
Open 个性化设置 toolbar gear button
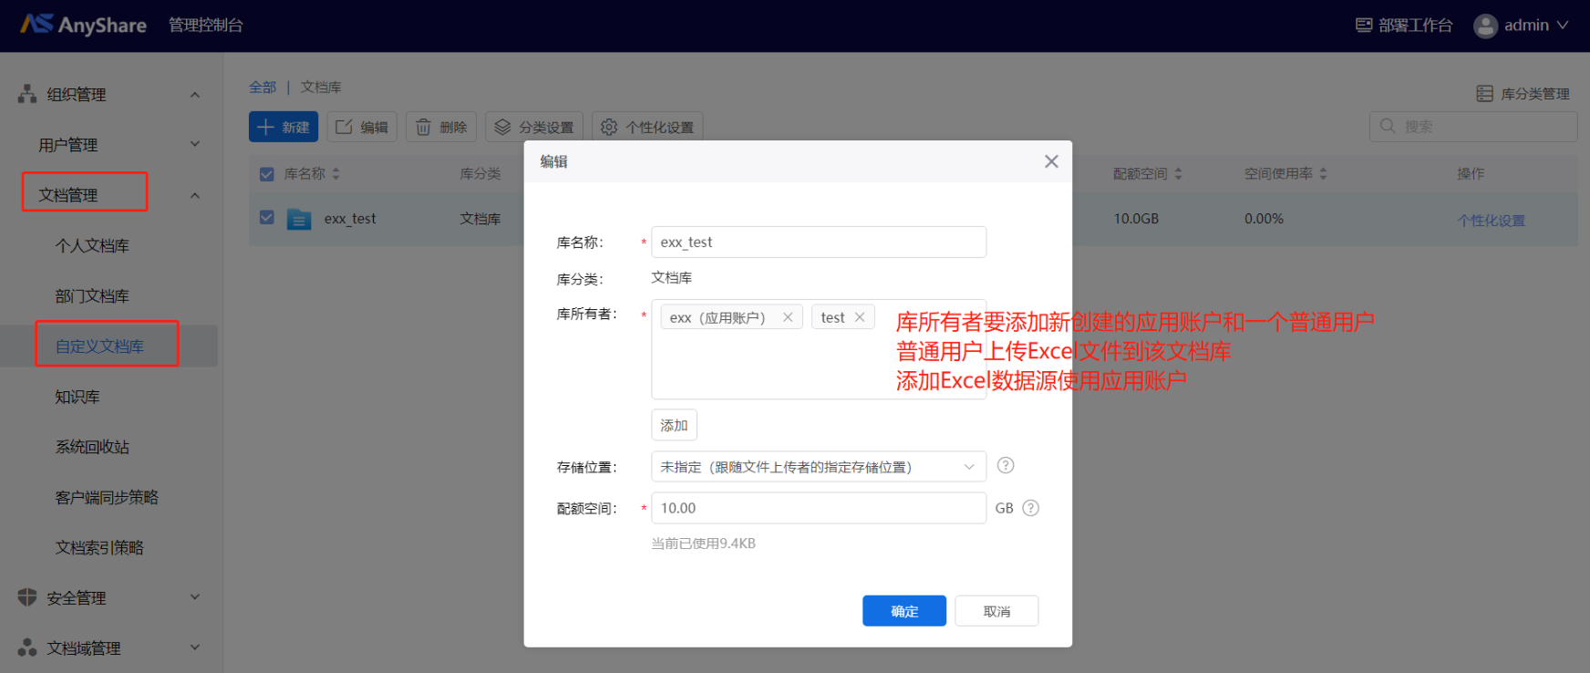647,127
